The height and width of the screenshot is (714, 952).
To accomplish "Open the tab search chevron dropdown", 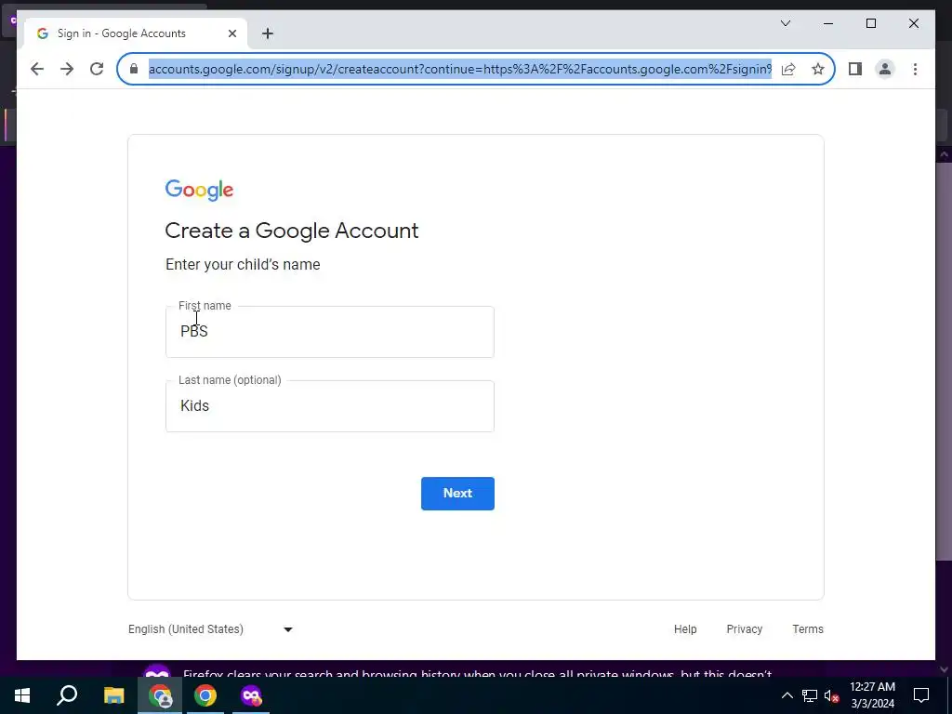I will pyautogui.click(x=785, y=23).
